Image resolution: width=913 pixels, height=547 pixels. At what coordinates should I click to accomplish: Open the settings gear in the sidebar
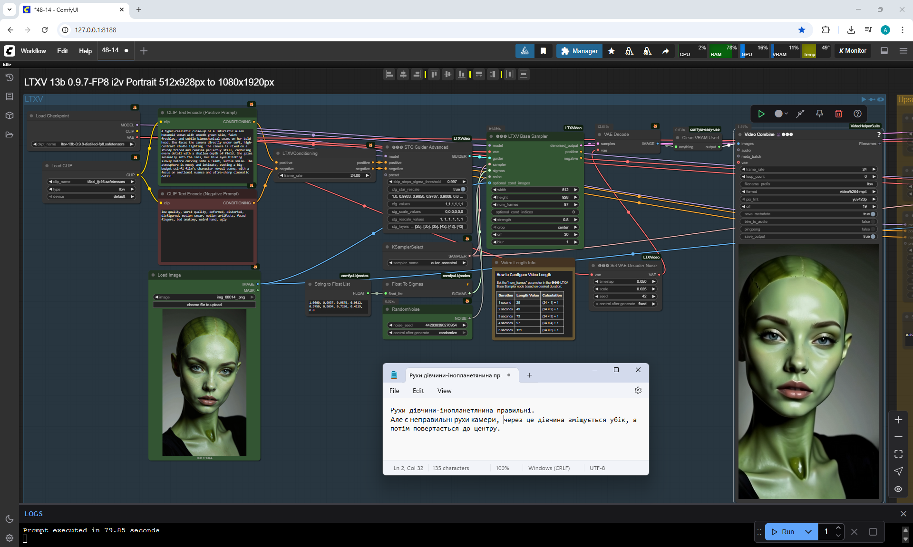(x=10, y=538)
